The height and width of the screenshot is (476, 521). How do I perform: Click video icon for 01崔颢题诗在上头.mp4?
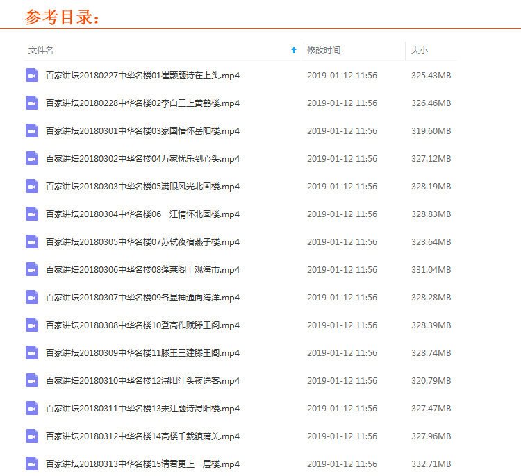[x=32, y=75]
